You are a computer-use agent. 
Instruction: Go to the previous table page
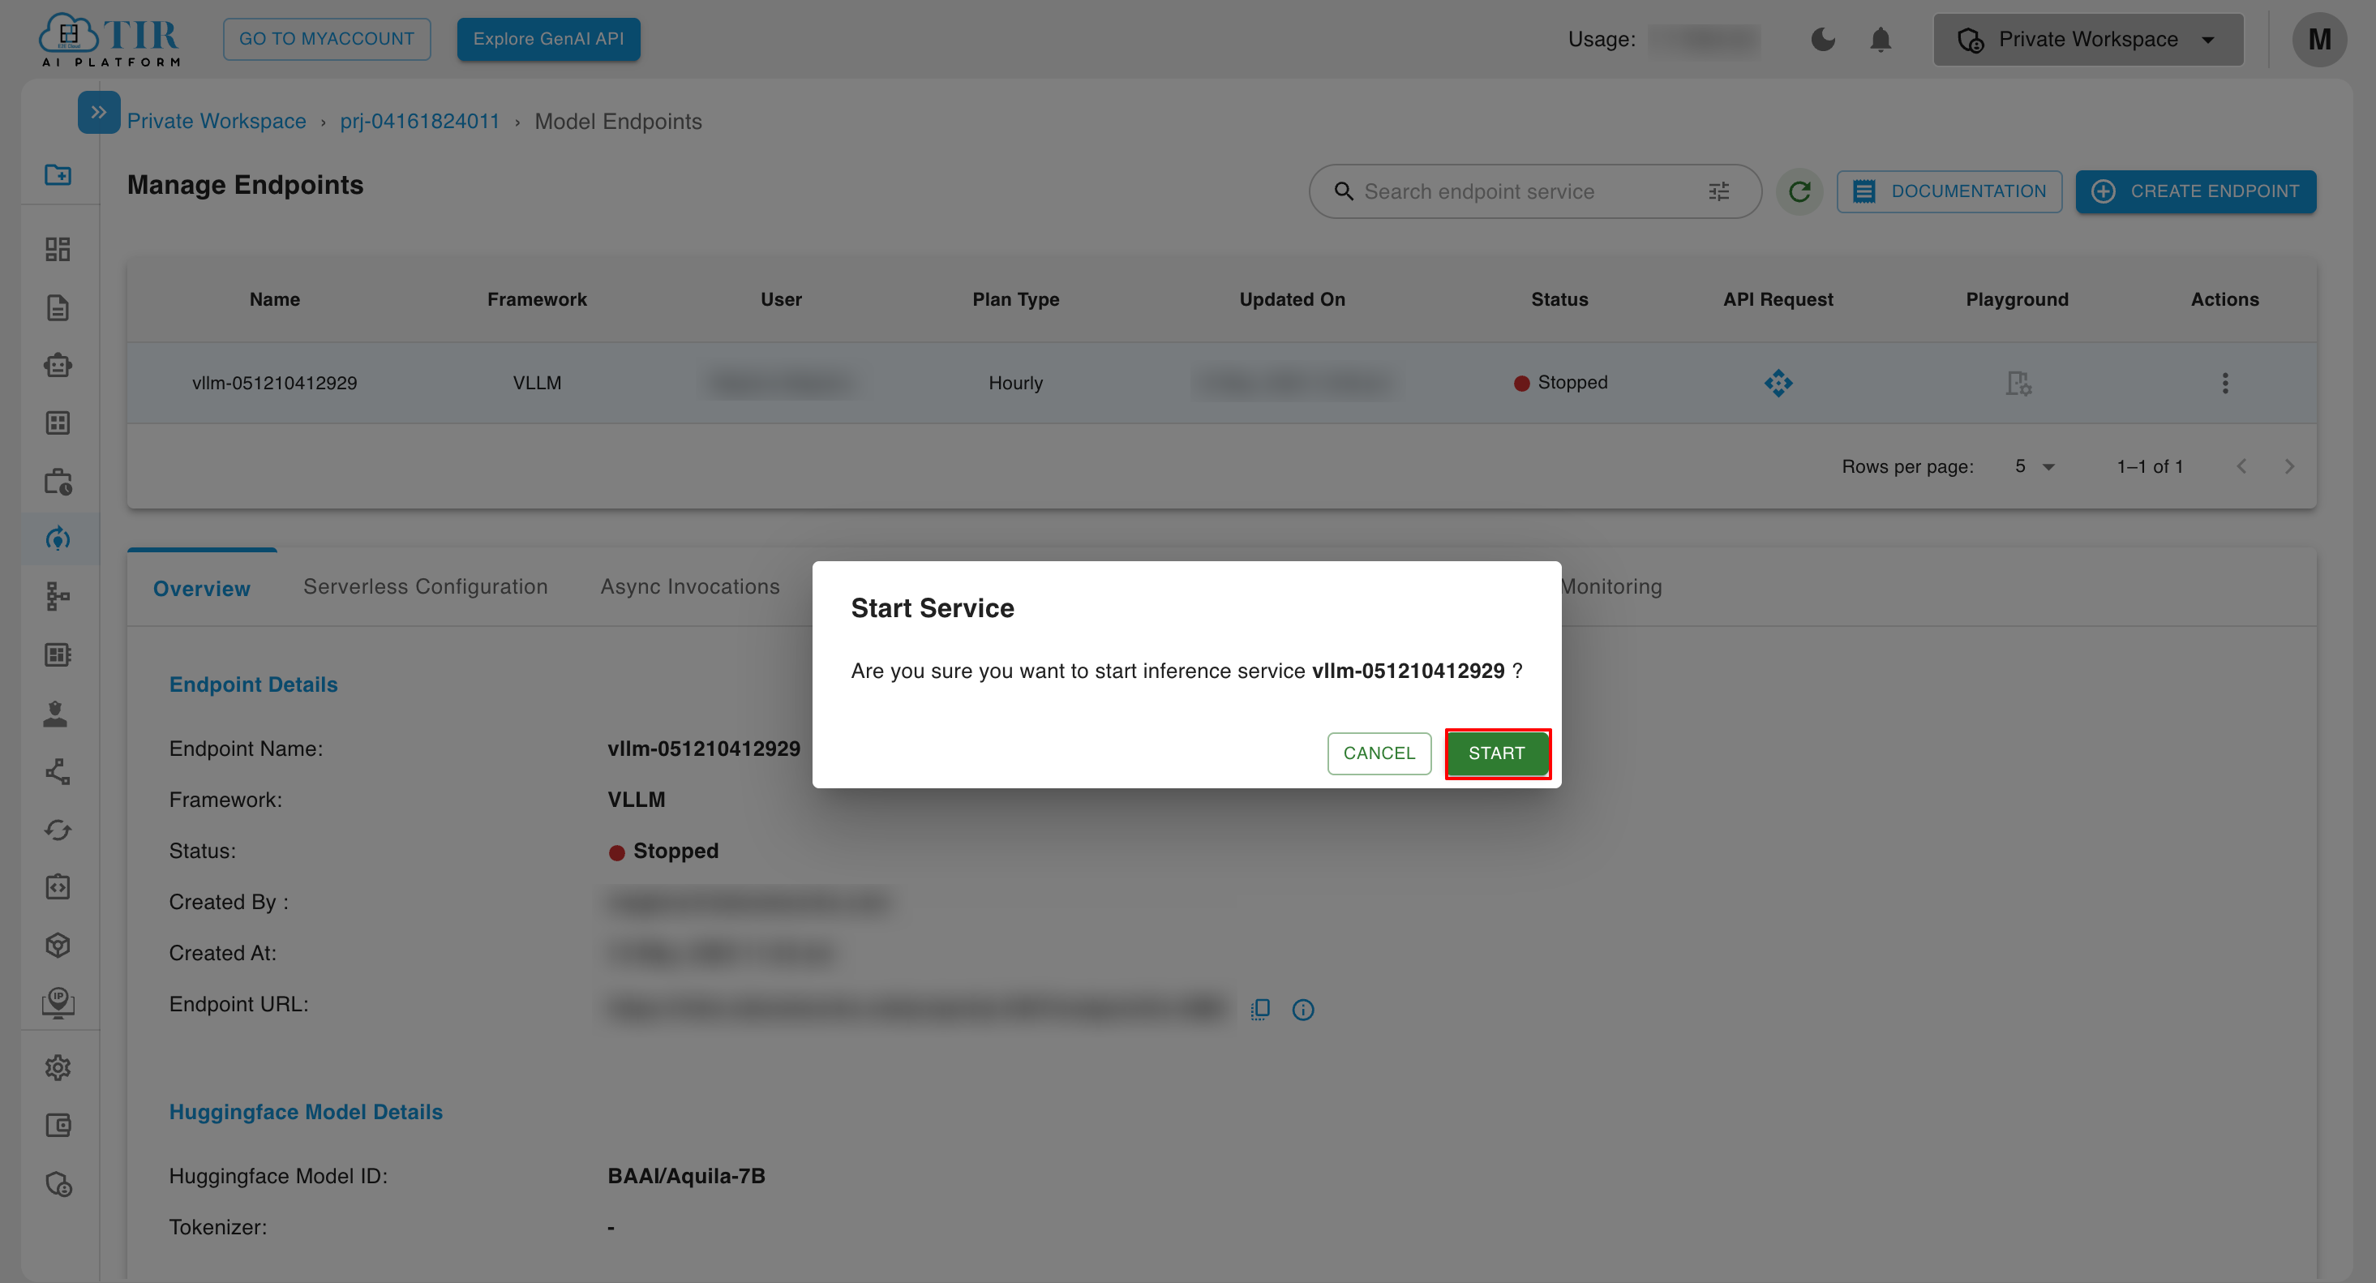click(2241, 466)
